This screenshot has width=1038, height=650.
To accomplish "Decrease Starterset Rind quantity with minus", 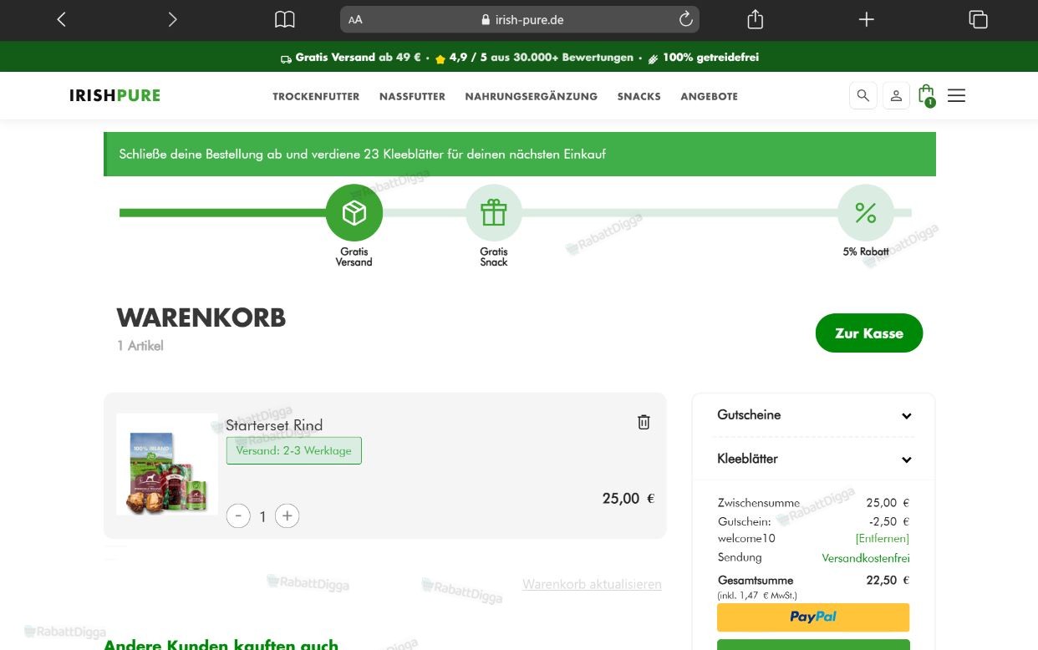I will [238, 515].
